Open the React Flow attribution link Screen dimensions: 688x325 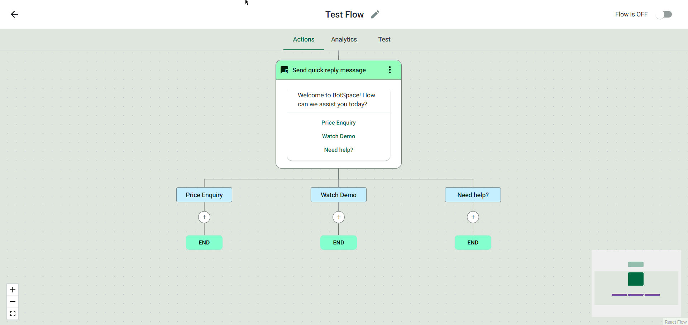click(x=675, y=322)
